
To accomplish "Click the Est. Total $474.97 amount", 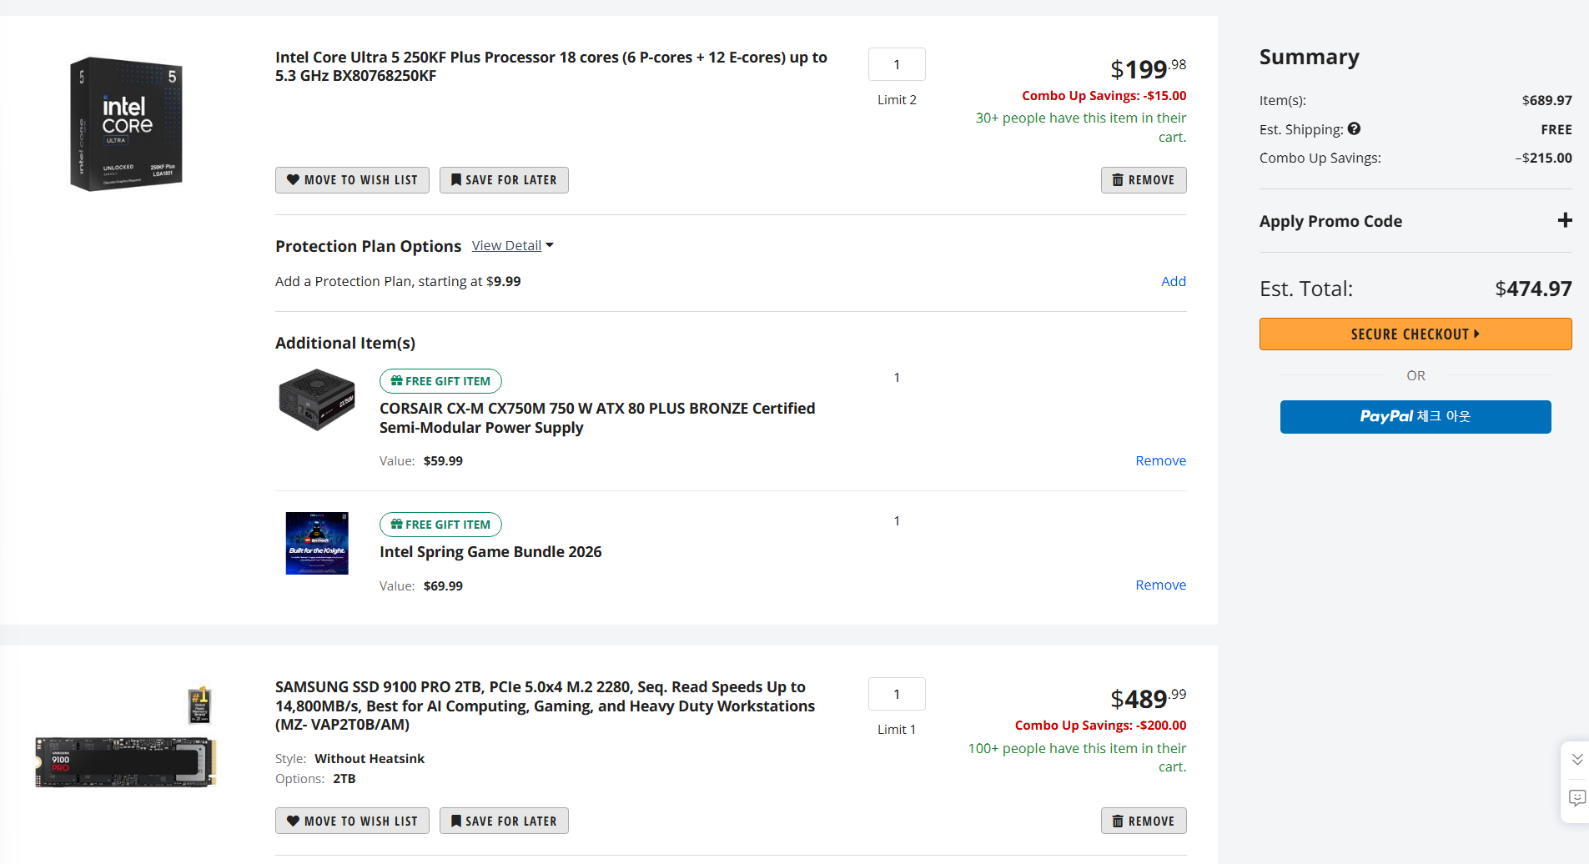I will point(1533,289).
